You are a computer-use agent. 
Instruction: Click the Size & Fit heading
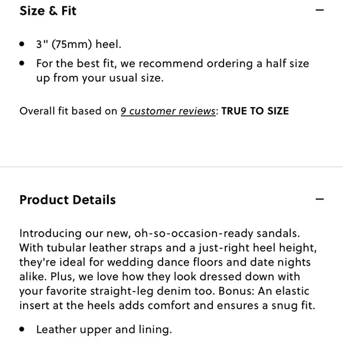[x=48, y=11]
